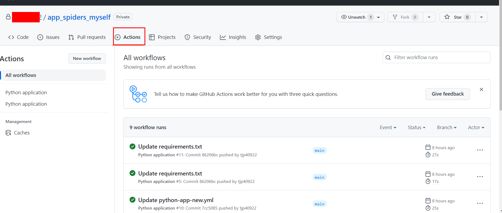Open run #5 Update requirements.txt
Image resolution: width=502 pixels, height=213 pixels.
coord(170,174)
